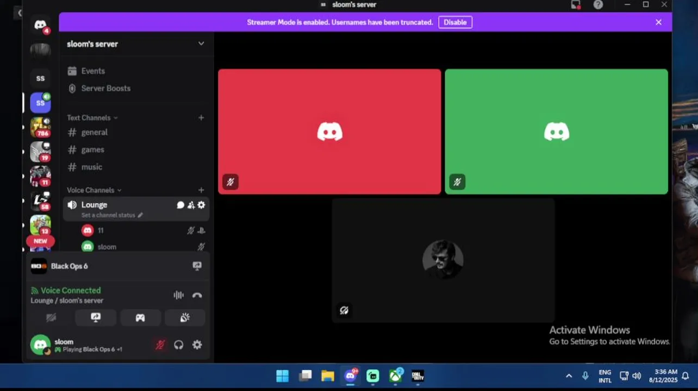Open the soundboard button
Viewport: 698px width, 391px height.
pyautogui.click(x=185, y=318)
